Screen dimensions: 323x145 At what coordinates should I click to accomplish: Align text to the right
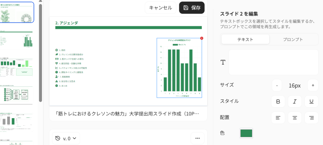click(x=311, y=118)
